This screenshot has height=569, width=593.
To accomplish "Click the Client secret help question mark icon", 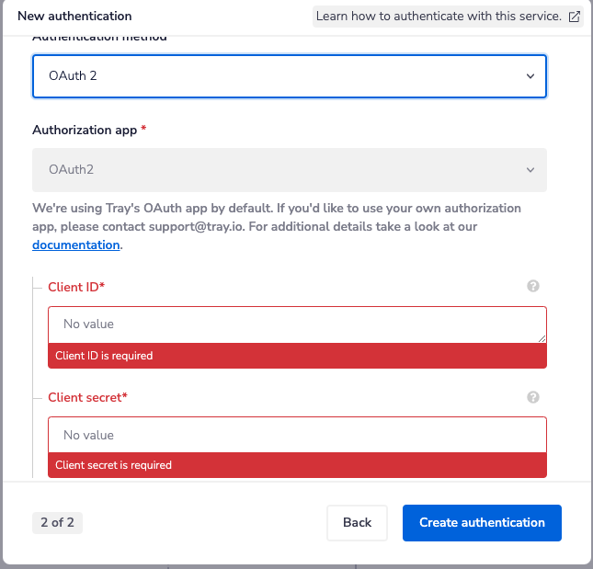I will [x=532, y=397].
